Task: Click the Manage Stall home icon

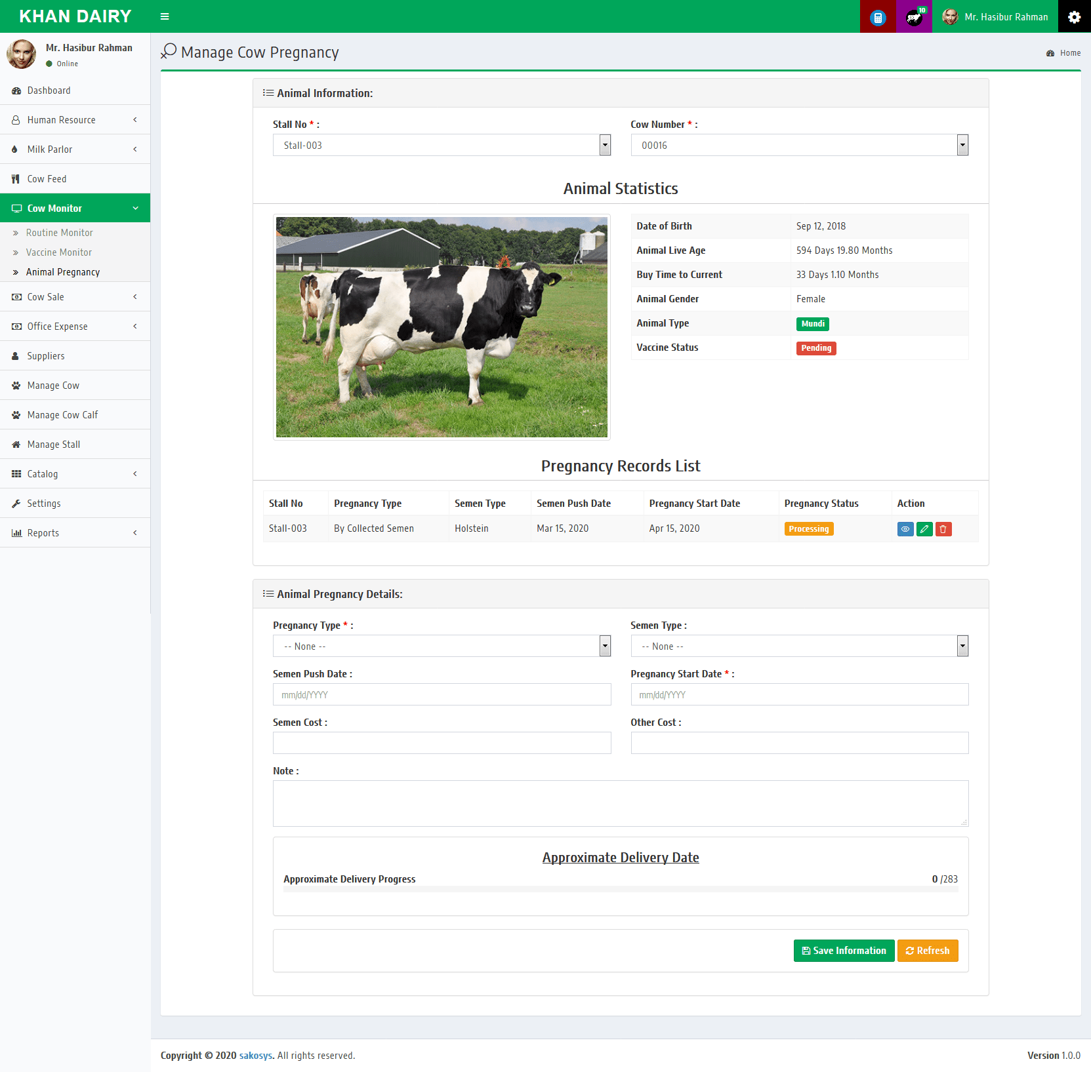Action: pyautogui.click(x=16, y=444)
